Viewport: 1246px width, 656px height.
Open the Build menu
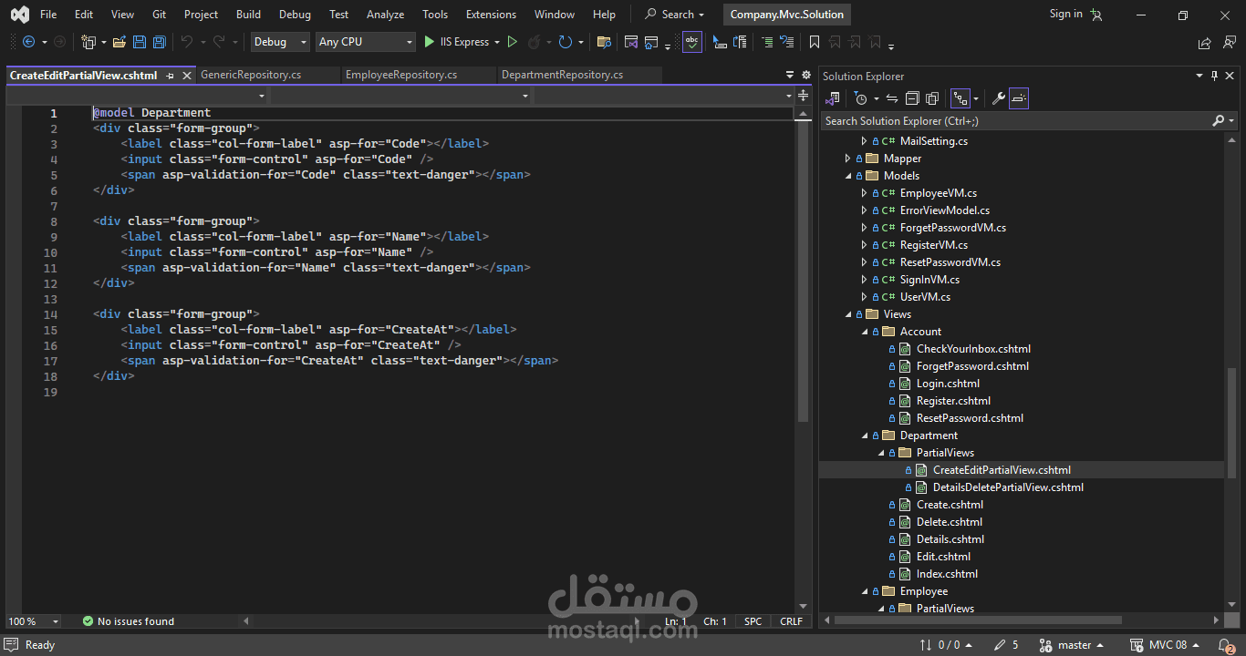coord(248,15)
